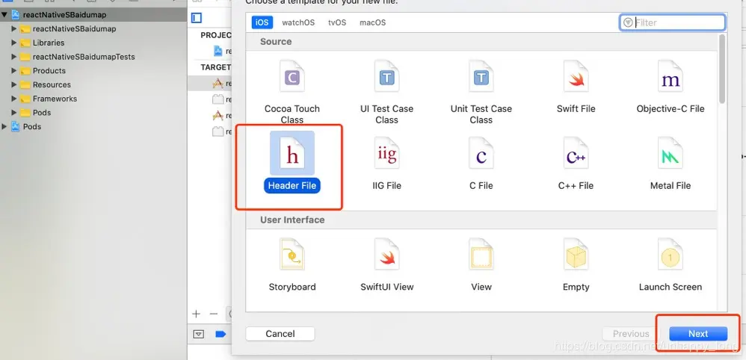Click the User Interface section header
Image resolution: width=746 pixels, height=360 pixels.
[292, 220]
